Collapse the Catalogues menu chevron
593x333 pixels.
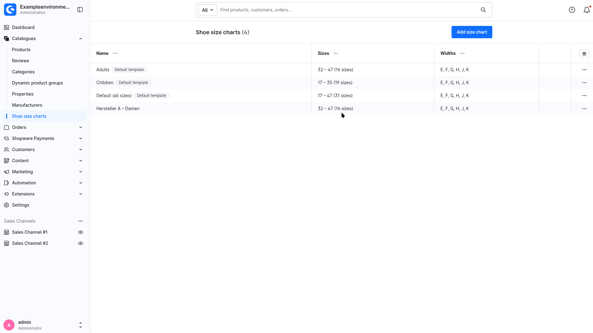pyautogui.click(x=81, y=39)
